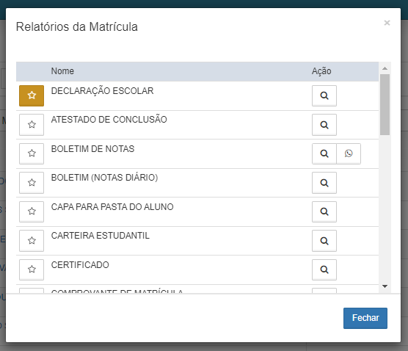Click the Fechar button
Image resolution: width=408 pixels, height=351 pixels.
[x=365, y=318]
